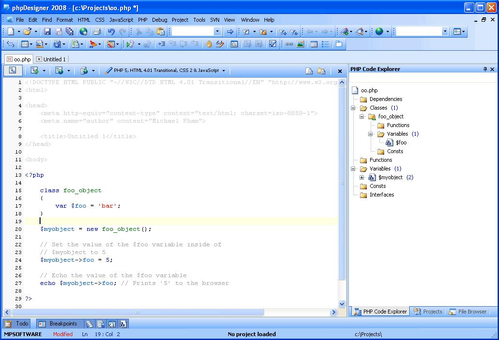The height and width of the screenshot is (340, 499).
Task: Select the Interfaces folder
Action: [x=382, y=195]
